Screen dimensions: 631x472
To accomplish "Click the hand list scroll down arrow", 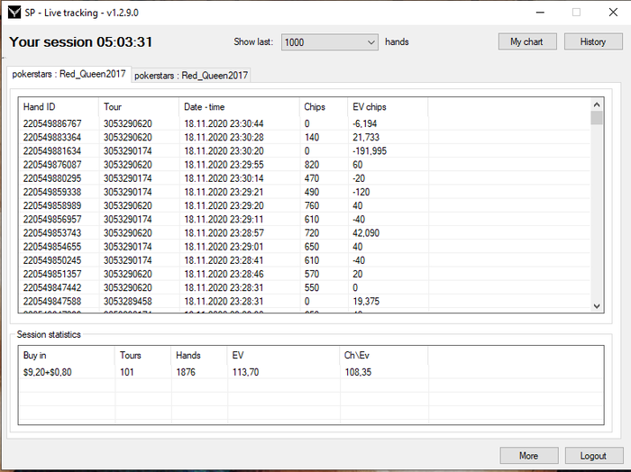I will coord(597,306).
